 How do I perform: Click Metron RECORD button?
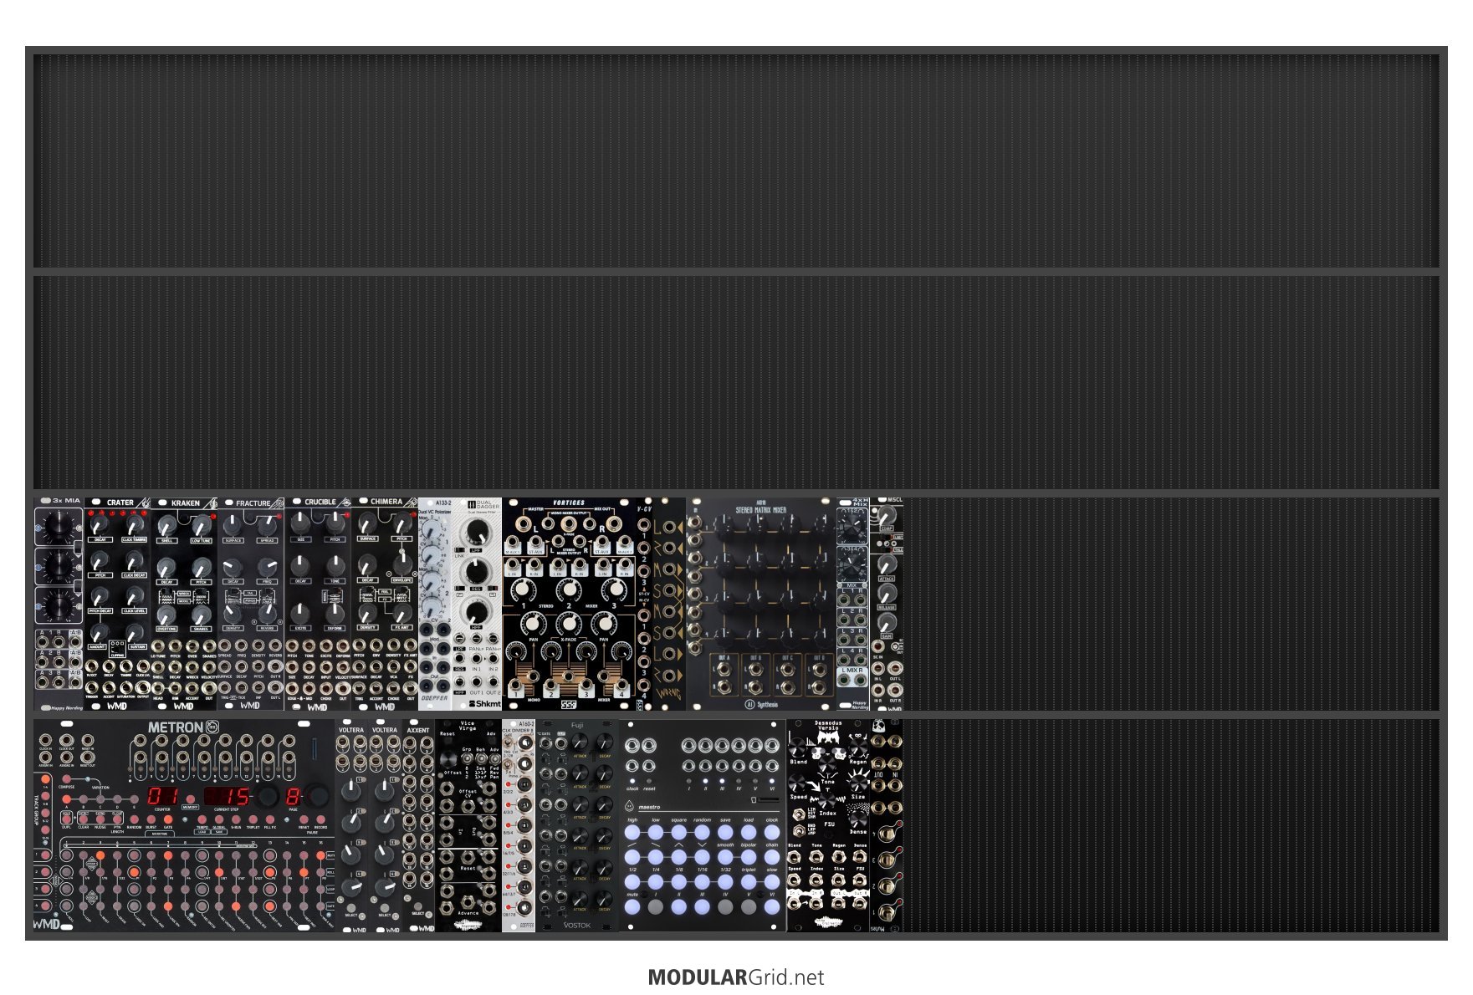[x=320, y=819]
